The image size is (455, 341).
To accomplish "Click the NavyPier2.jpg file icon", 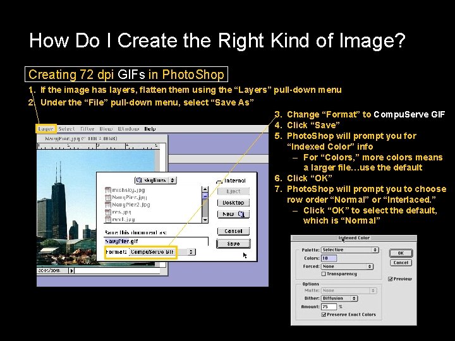I will point(108,205).
